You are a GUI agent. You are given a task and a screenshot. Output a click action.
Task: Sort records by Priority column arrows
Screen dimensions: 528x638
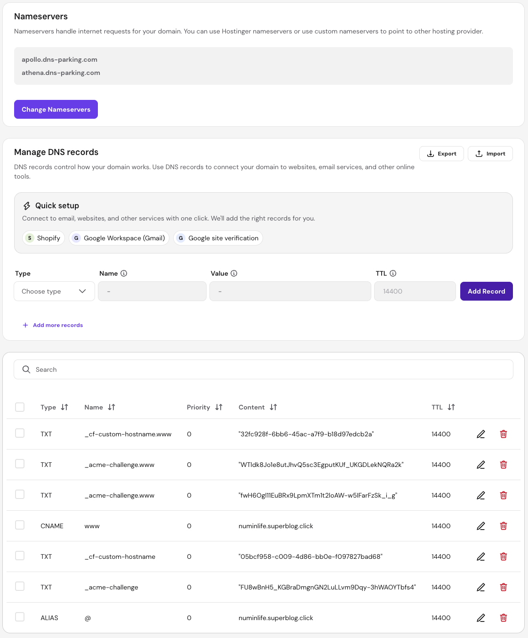pyautogui.click(x=219, y=407)
